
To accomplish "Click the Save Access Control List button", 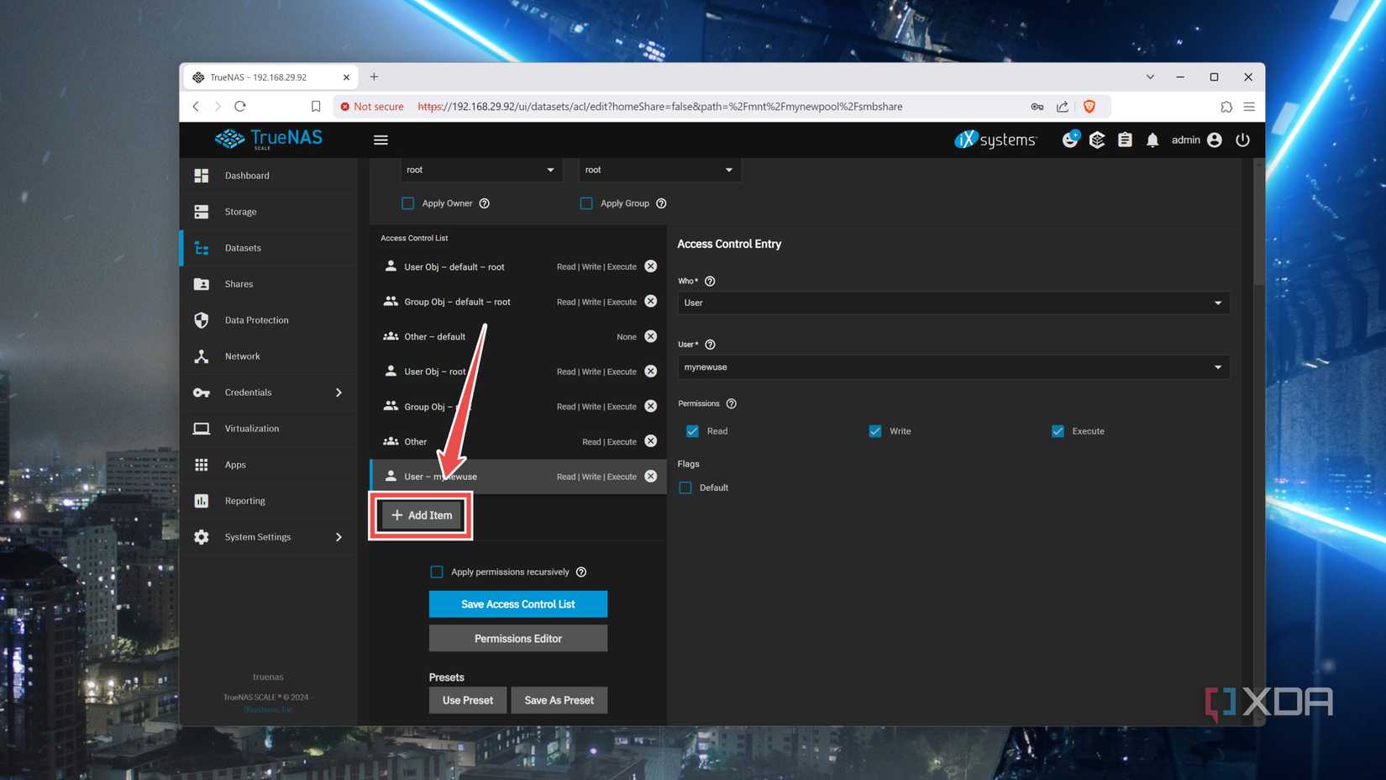I will [517, 603].
